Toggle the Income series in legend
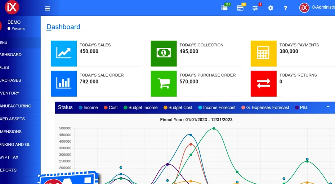The image size is (335, 184). 88,108
